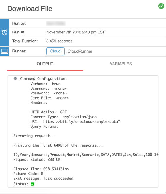The height and width of the screenshot is (194, 166).
Task: Open the OUTPUT tab
Action: [x=45, y=64]
